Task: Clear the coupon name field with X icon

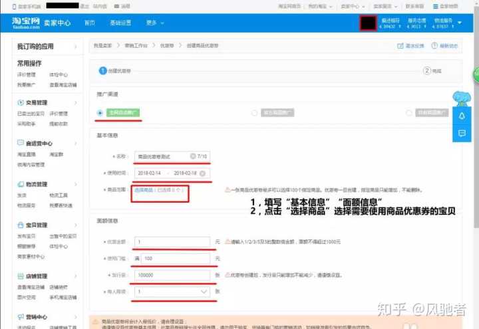Action: [193, 156]
